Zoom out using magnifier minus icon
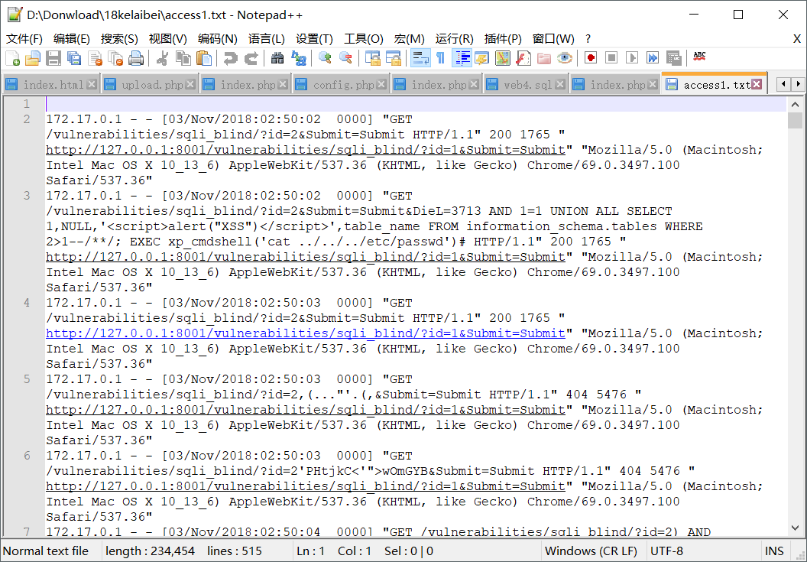The width and height of the screenshot is (807, 562). 345,58
